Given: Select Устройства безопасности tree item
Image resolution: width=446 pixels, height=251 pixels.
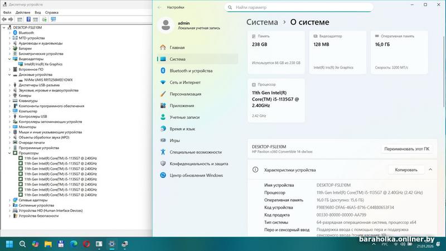Looking at the screenshot, I should pyautogui.click(x=38, y=216).
